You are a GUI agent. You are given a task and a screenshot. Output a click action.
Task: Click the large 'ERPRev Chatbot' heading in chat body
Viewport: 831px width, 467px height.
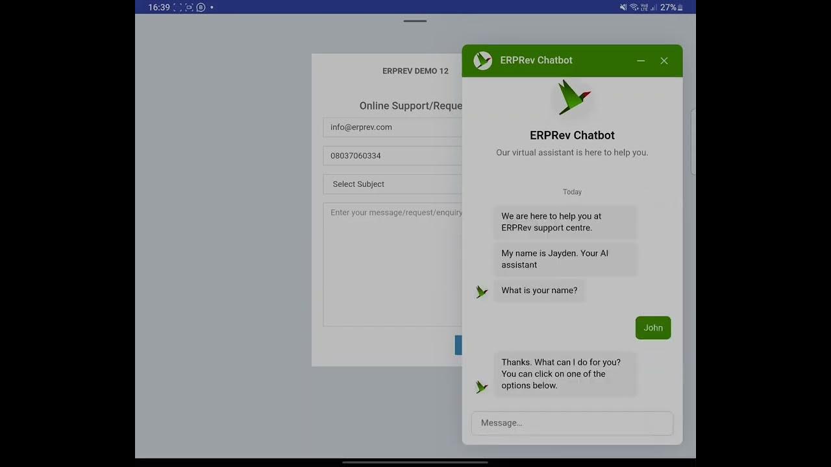[572, 135]
